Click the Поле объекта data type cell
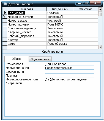Image resolution: width=104 pixels, height=121 pixels. pos(60,44)
